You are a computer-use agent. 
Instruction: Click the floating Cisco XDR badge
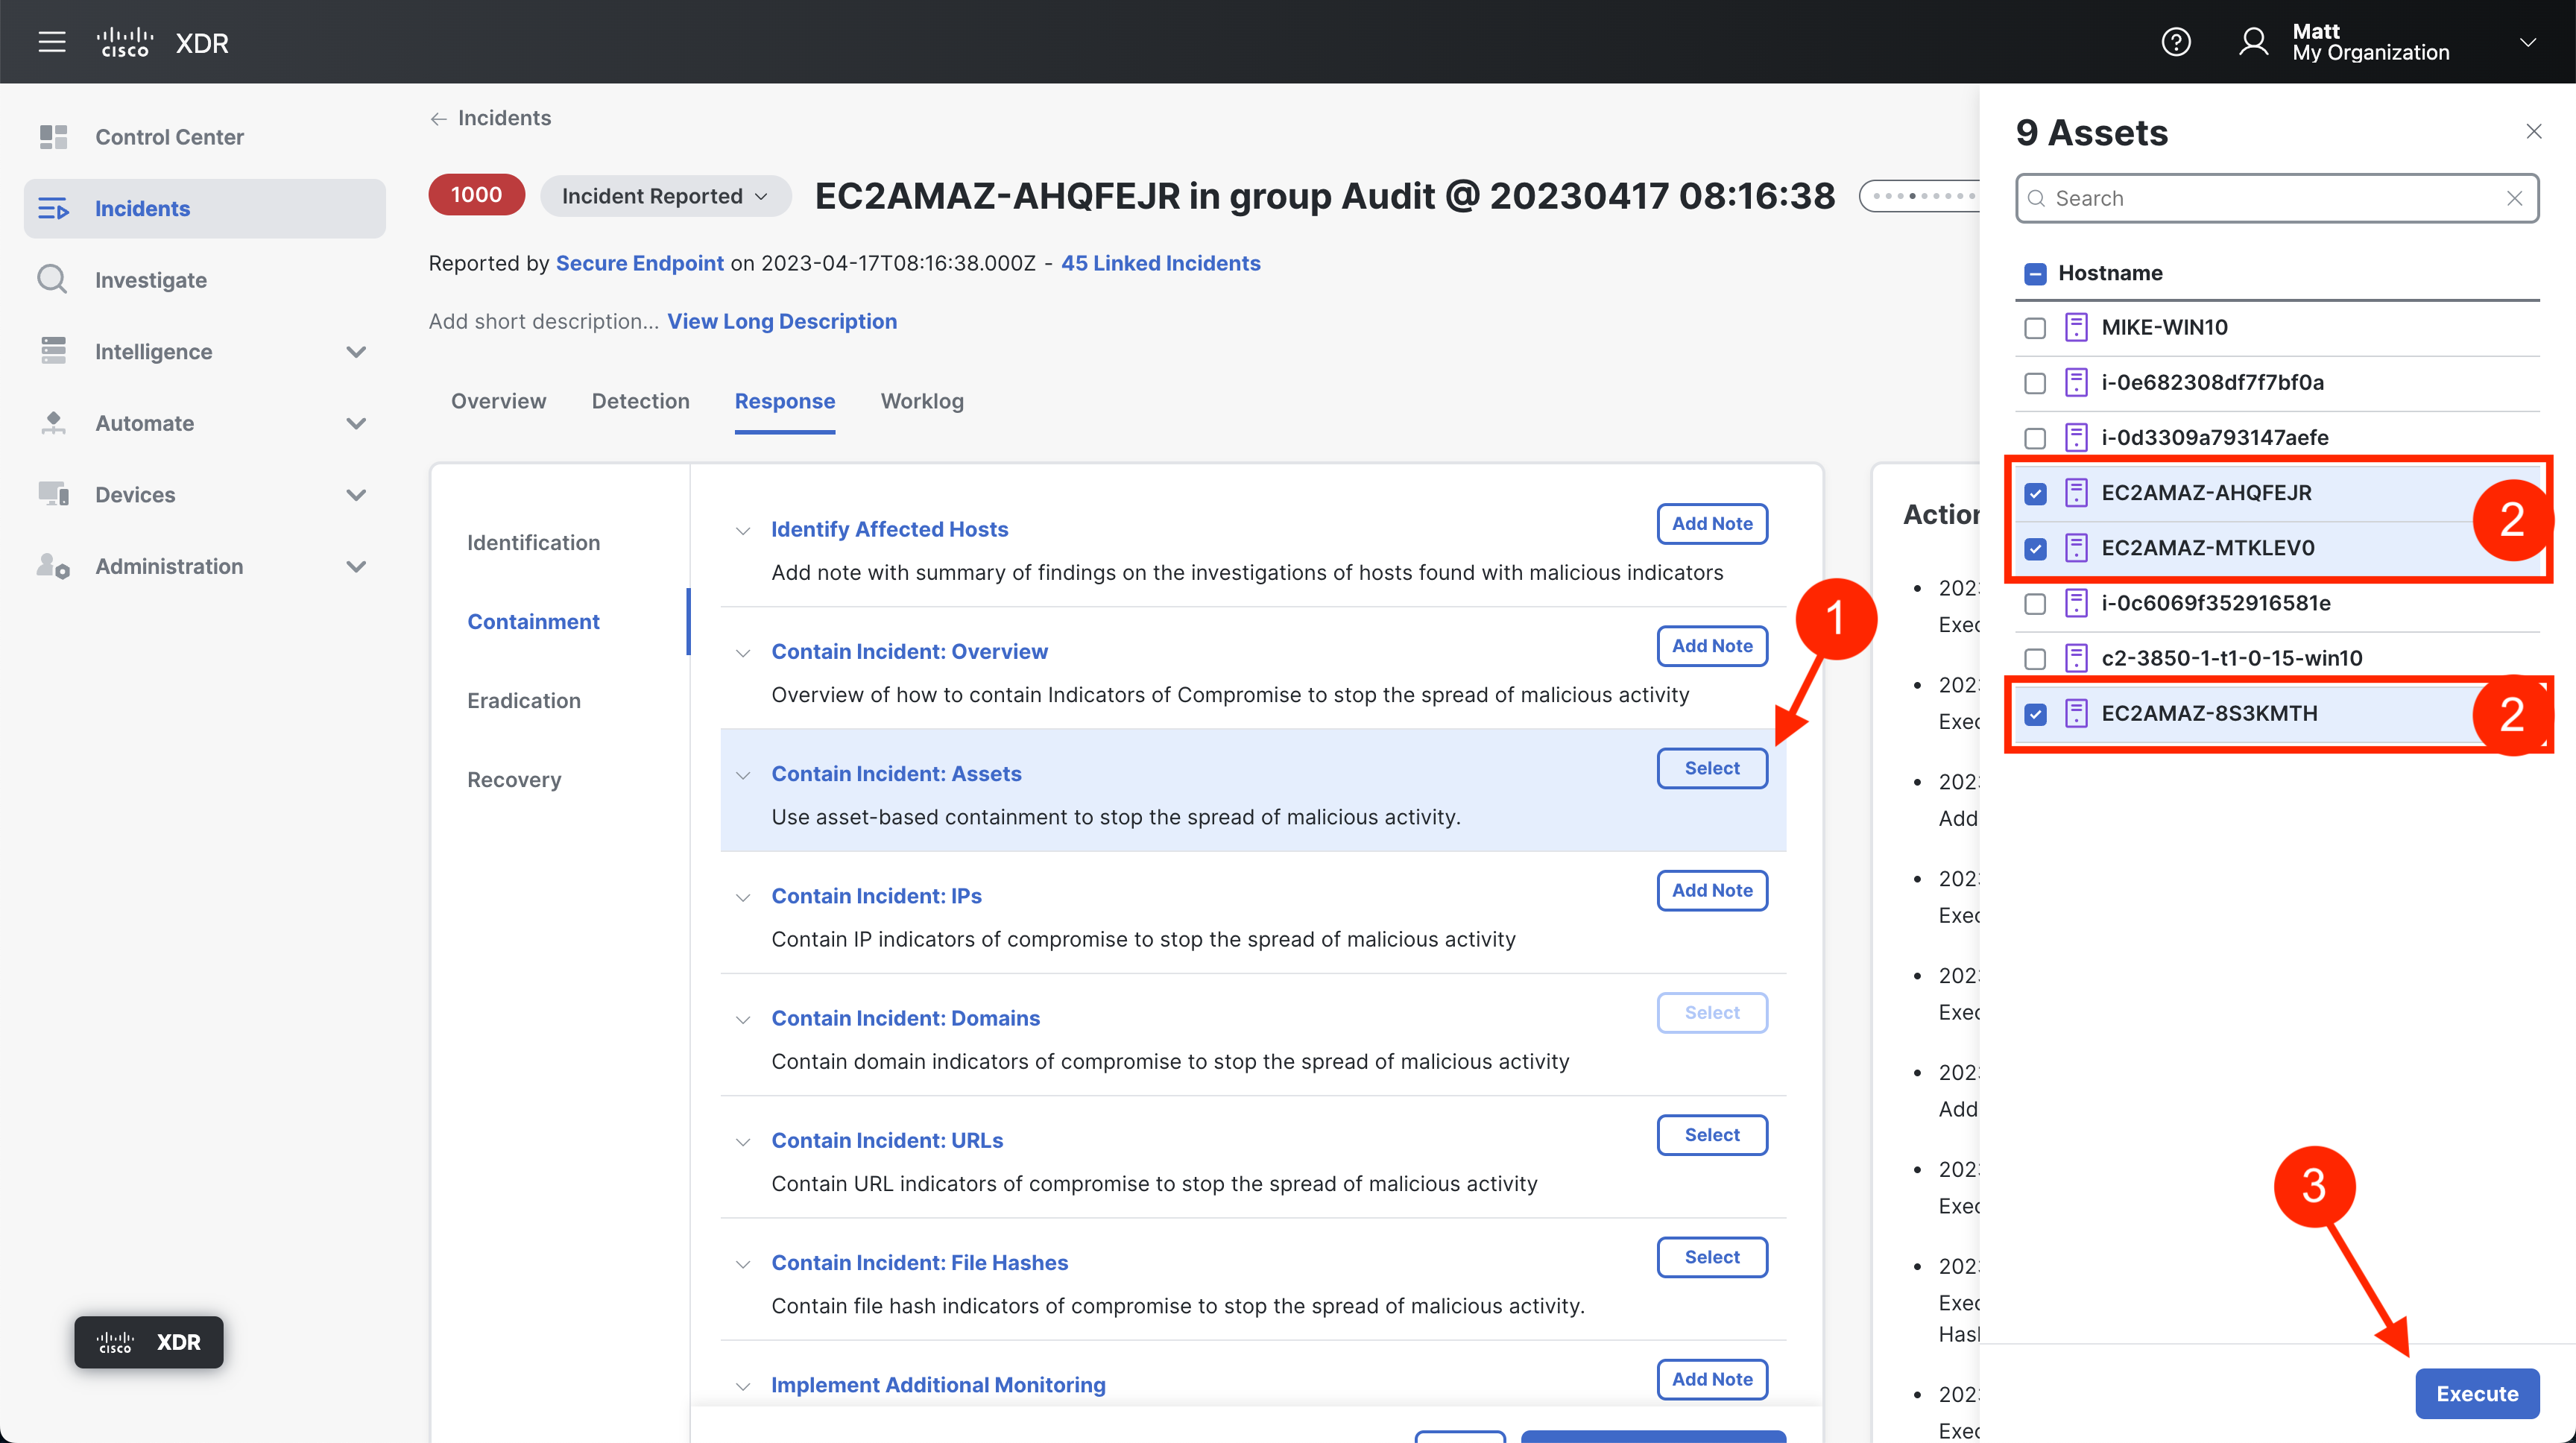(149, 1342)
